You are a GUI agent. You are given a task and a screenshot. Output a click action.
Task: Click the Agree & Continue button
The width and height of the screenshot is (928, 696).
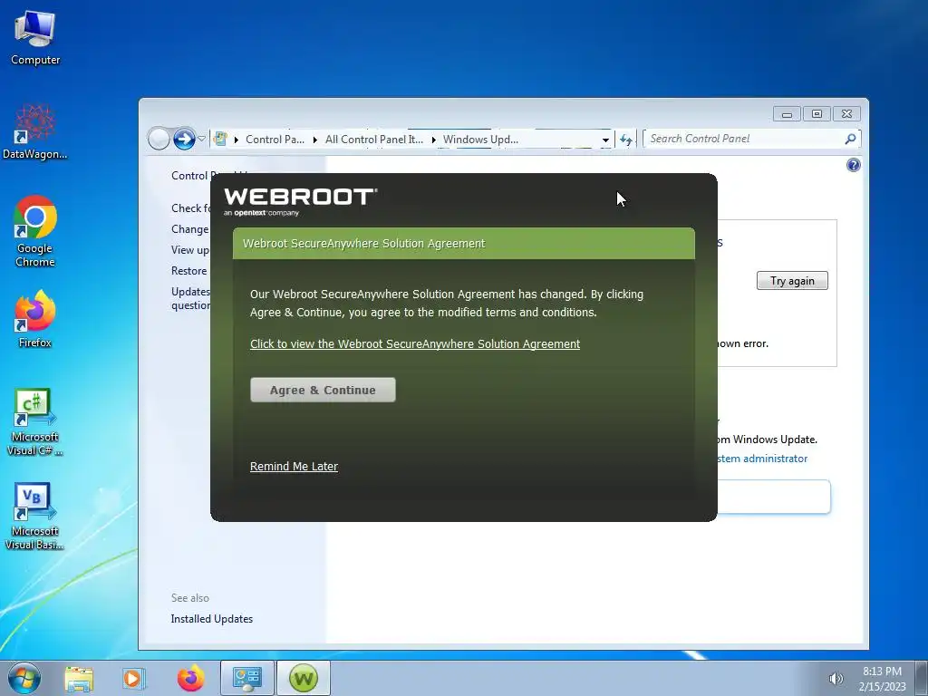tap(323, 390)
